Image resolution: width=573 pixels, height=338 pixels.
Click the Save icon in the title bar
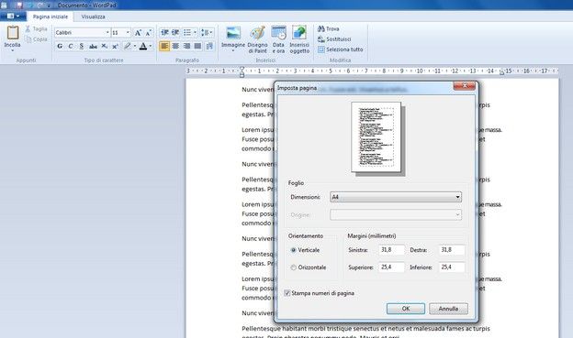point(19,5)
